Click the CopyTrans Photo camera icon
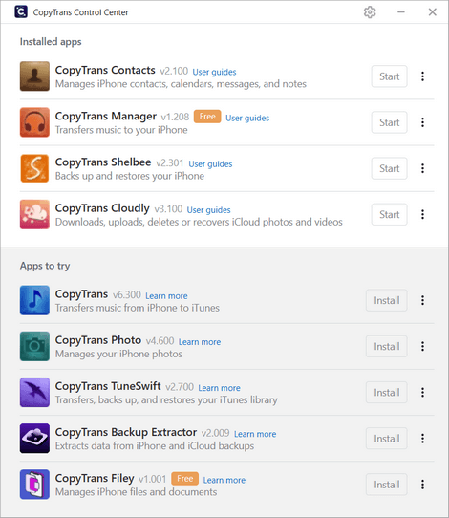449x518 pixels. point(34,346)
